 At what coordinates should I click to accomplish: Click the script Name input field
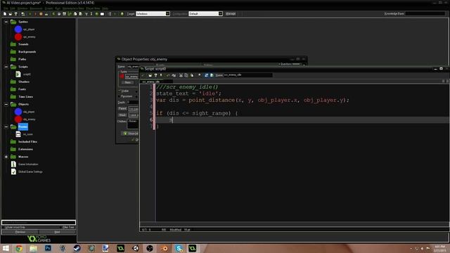248,75
